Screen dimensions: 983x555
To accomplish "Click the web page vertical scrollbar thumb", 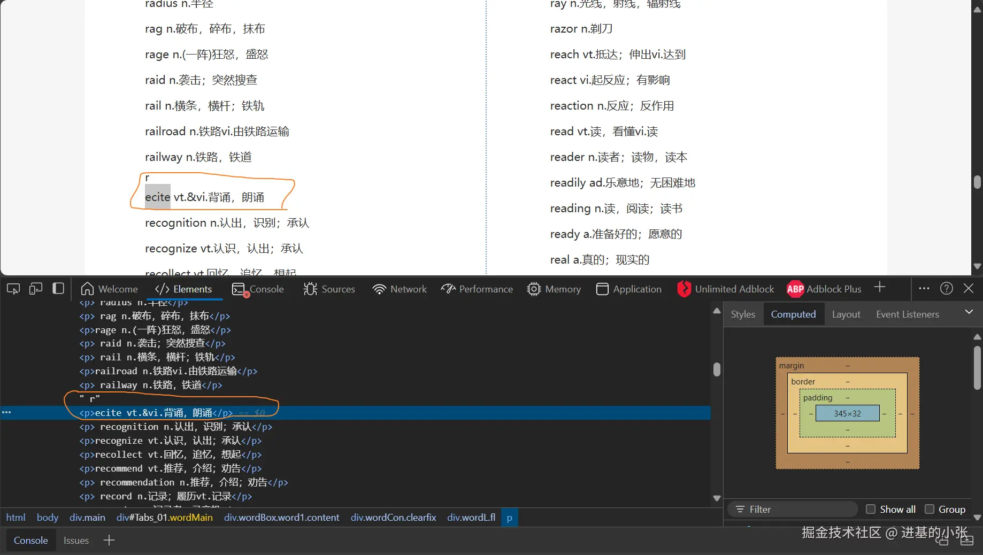I will click(x=977, y=182).
